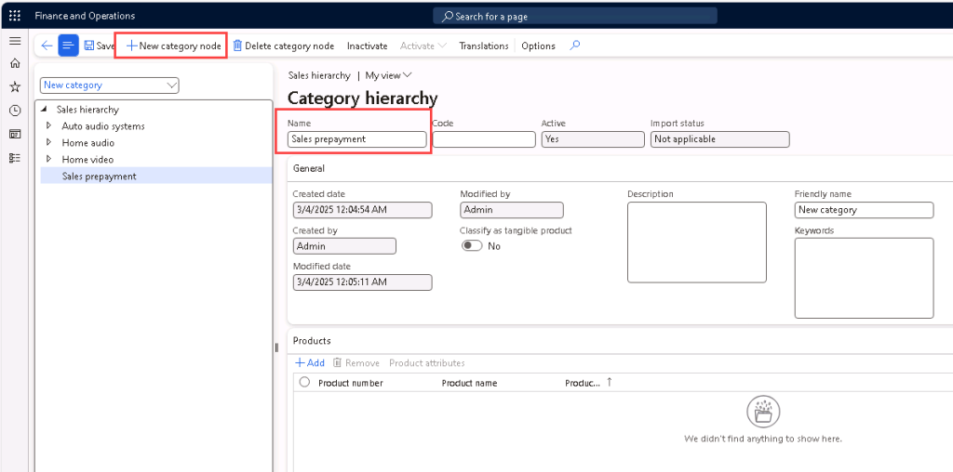Toggle Classify as tangible product switch
Screen dimensions: 953x472
coord(472,246)
